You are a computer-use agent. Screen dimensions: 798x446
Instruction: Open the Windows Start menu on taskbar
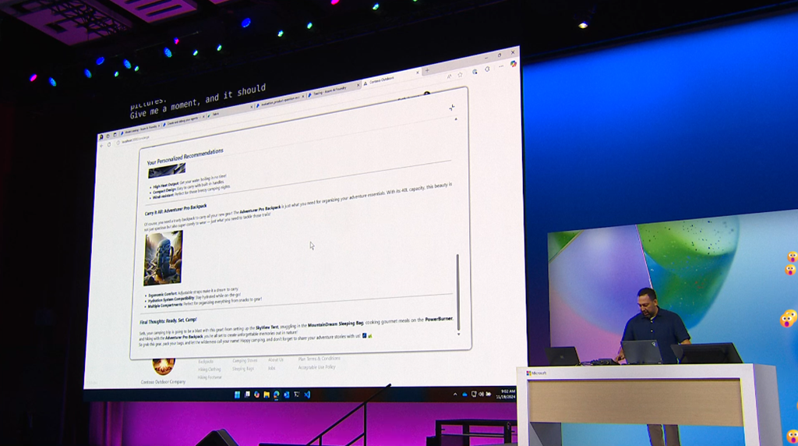click(x=237, y=395)
